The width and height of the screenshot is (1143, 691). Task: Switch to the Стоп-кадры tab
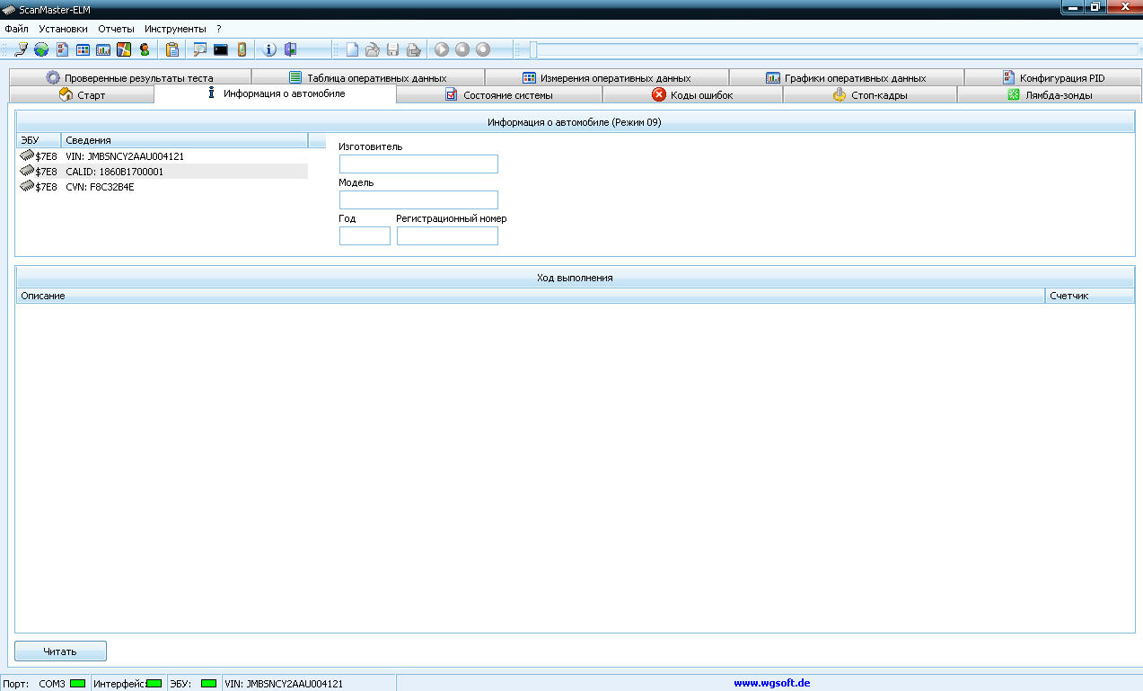point(870,94)
